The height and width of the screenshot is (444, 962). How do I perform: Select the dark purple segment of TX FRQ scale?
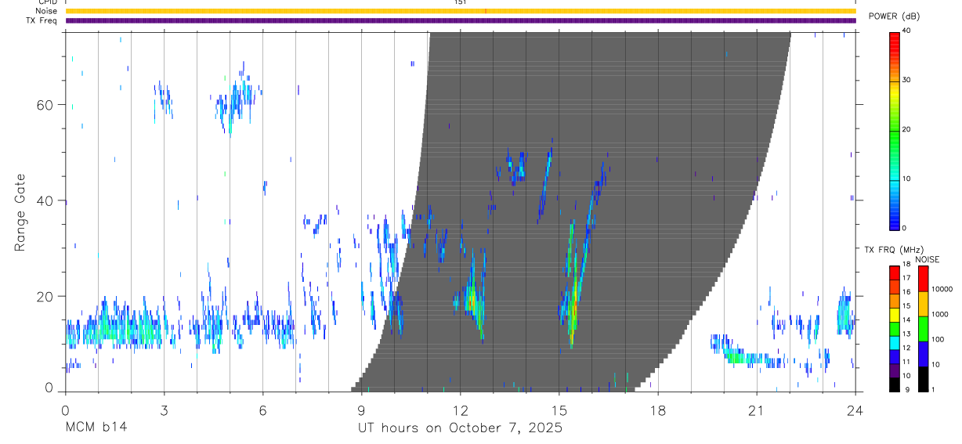[894, 370]
